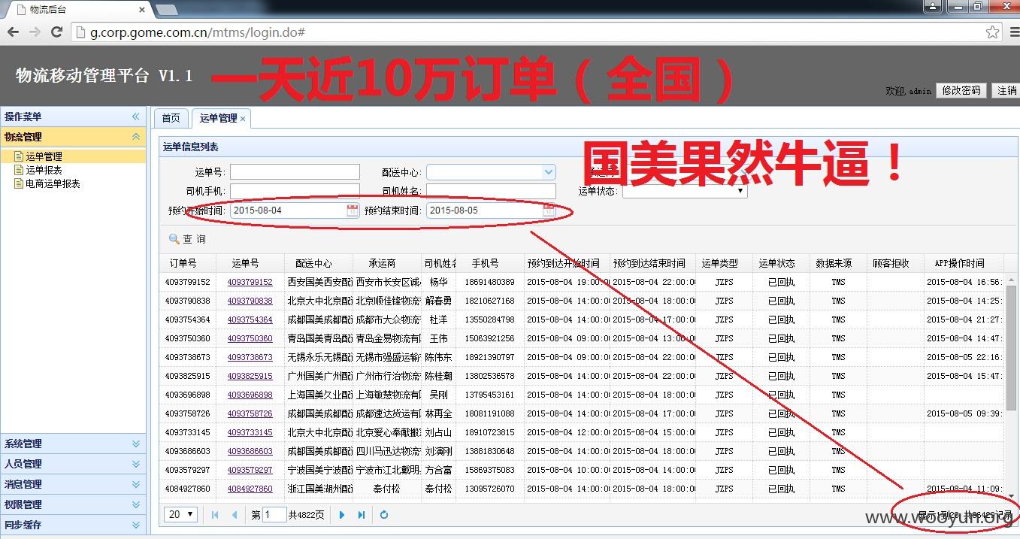Open waybill link 4093696898

coord(250,395)
